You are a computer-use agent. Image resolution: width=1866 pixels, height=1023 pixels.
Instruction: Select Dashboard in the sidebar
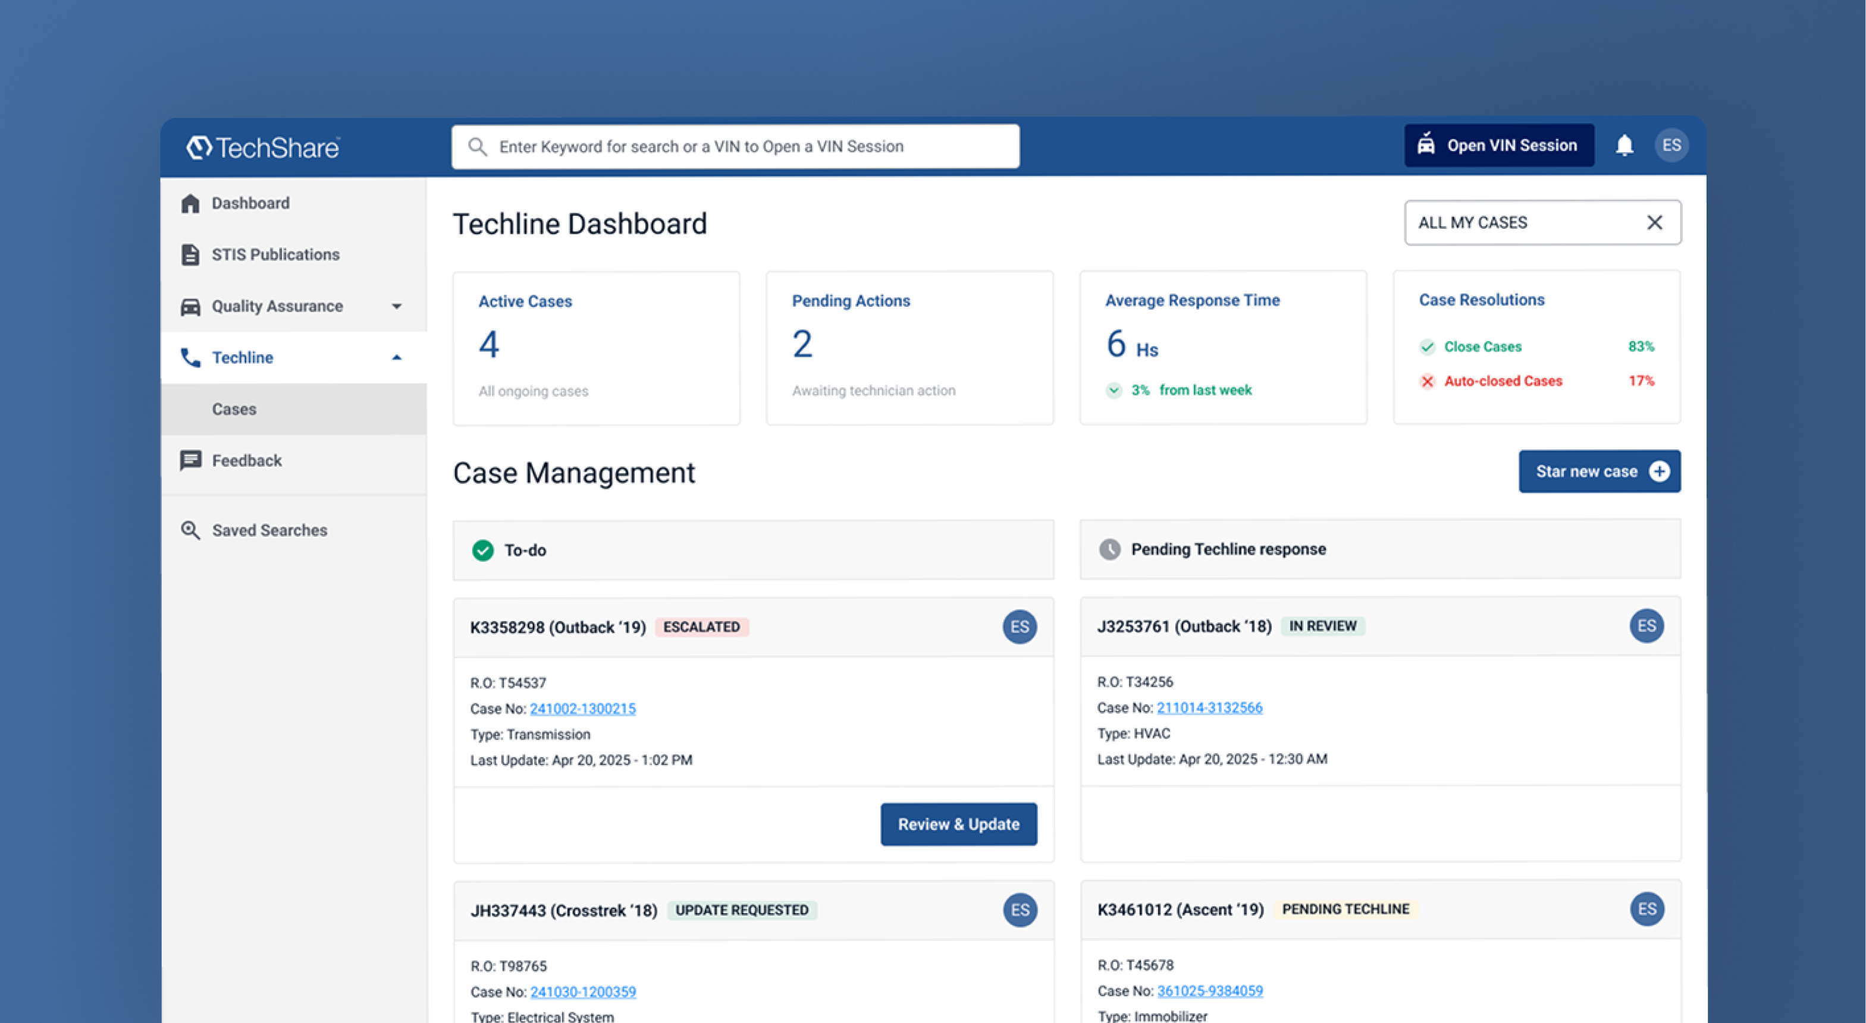tap(294, 203)
